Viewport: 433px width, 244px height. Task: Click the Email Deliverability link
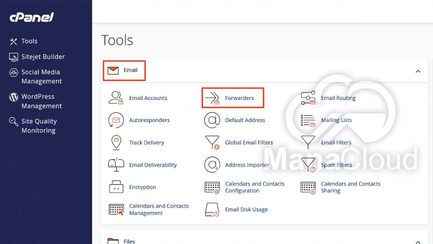tap(152, 165)
